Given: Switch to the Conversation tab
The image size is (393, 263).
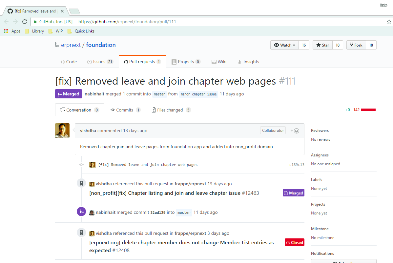Looking at the screenshot, I should click(79, 110).
